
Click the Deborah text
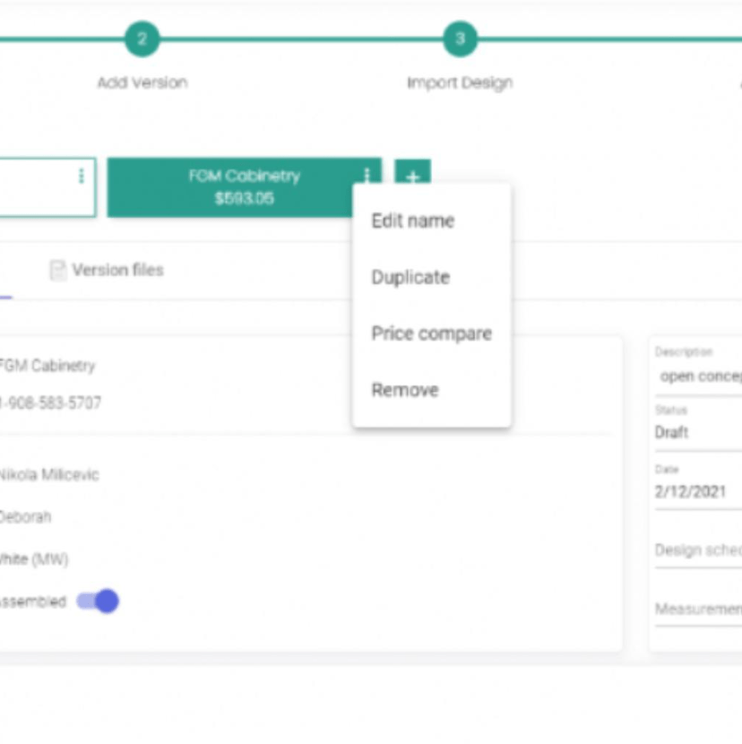click(26, 516)
